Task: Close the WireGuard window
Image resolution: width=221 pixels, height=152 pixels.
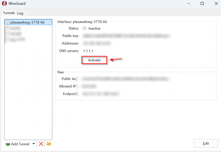Action: [216, 3]
